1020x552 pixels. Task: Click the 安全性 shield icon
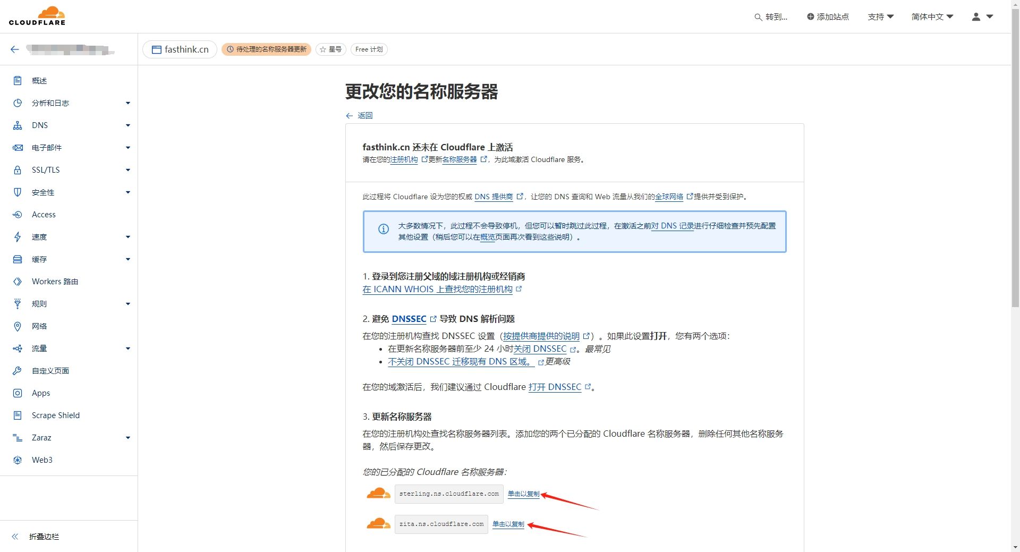point(18,192)
